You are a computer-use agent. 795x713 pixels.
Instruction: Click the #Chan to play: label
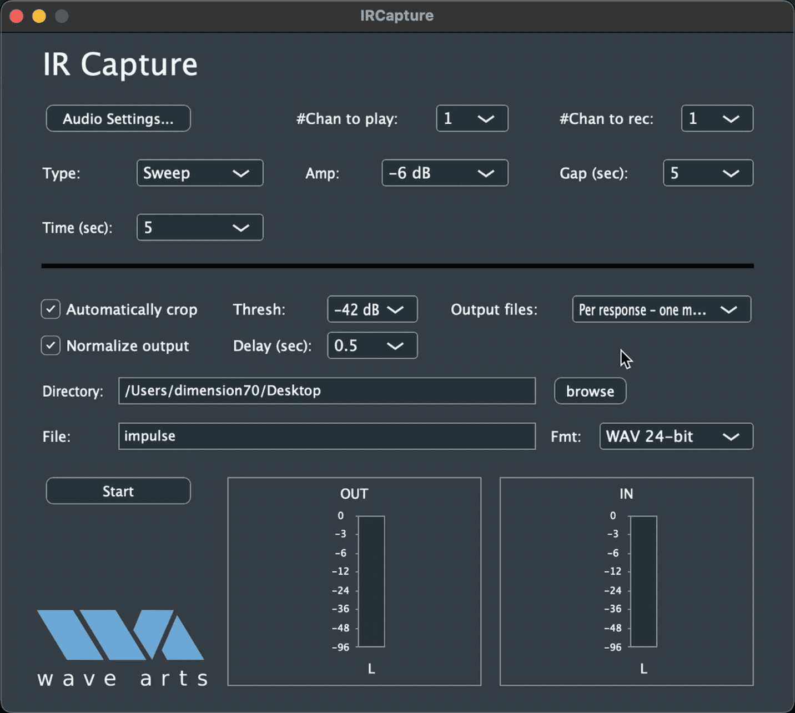347,119
